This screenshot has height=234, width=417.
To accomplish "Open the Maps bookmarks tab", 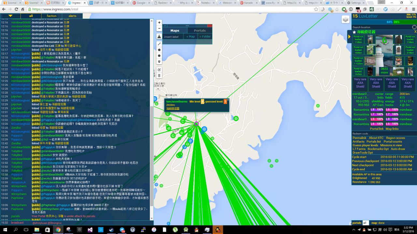I will click(x=175, y=31).
